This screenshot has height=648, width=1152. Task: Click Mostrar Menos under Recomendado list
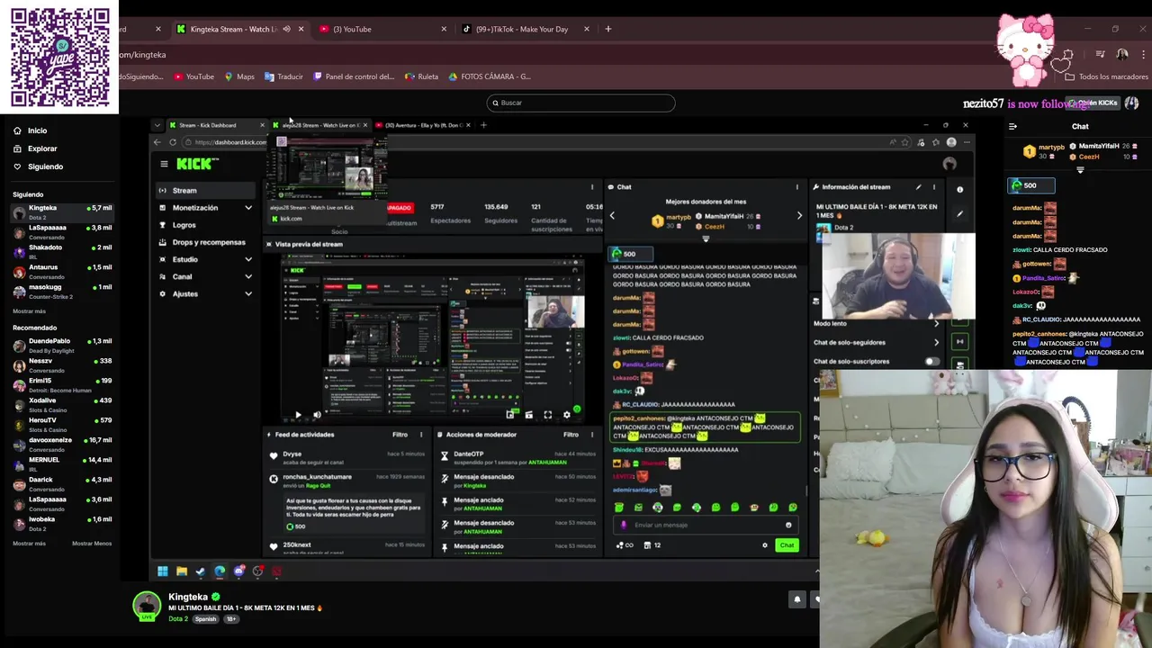point(92,544)
